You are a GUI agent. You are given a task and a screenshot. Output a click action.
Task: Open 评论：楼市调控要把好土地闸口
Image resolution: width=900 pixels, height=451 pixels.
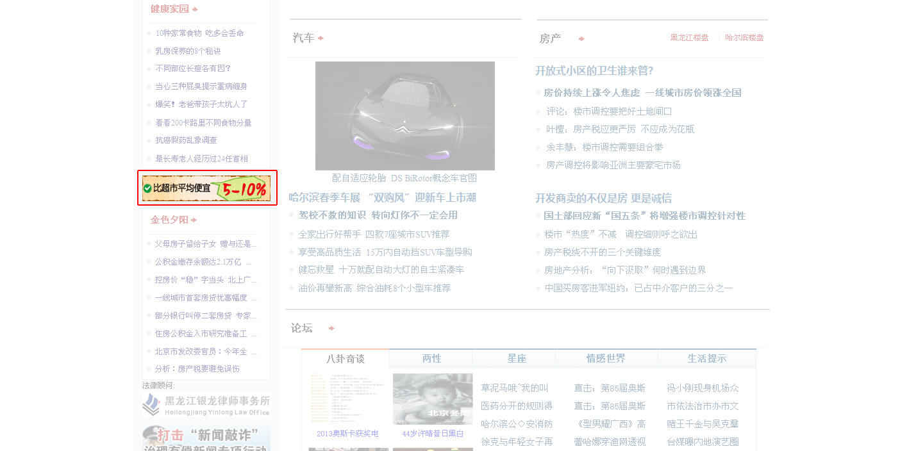click(x=609, y=111)
